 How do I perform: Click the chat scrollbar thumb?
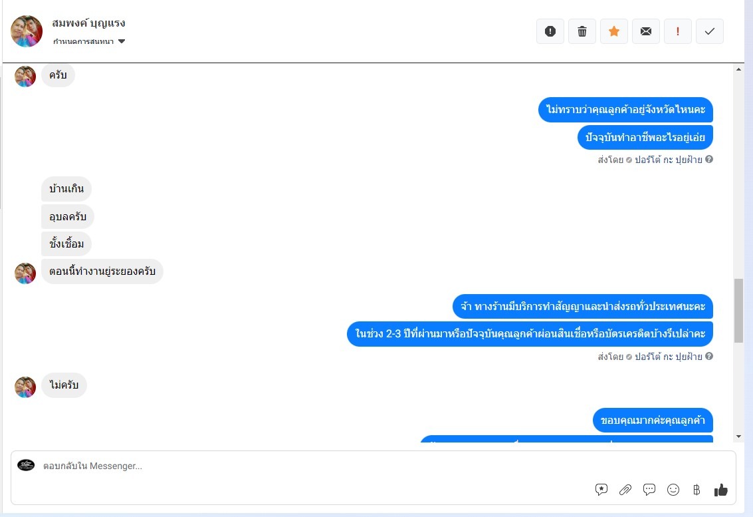(738, 311)
